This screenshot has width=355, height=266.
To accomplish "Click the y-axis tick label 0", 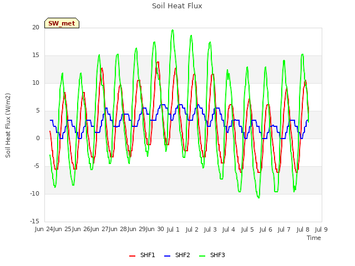I will coord(38,138).
